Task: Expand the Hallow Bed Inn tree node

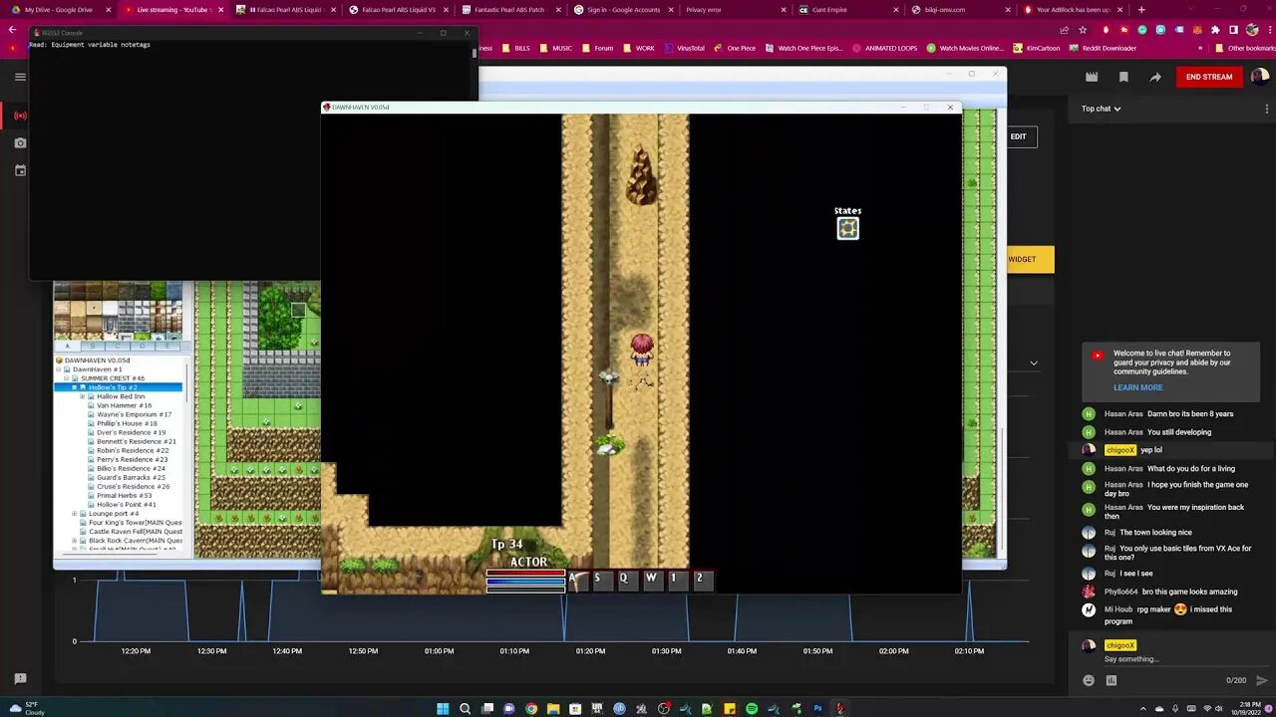Action: point(82,396)
